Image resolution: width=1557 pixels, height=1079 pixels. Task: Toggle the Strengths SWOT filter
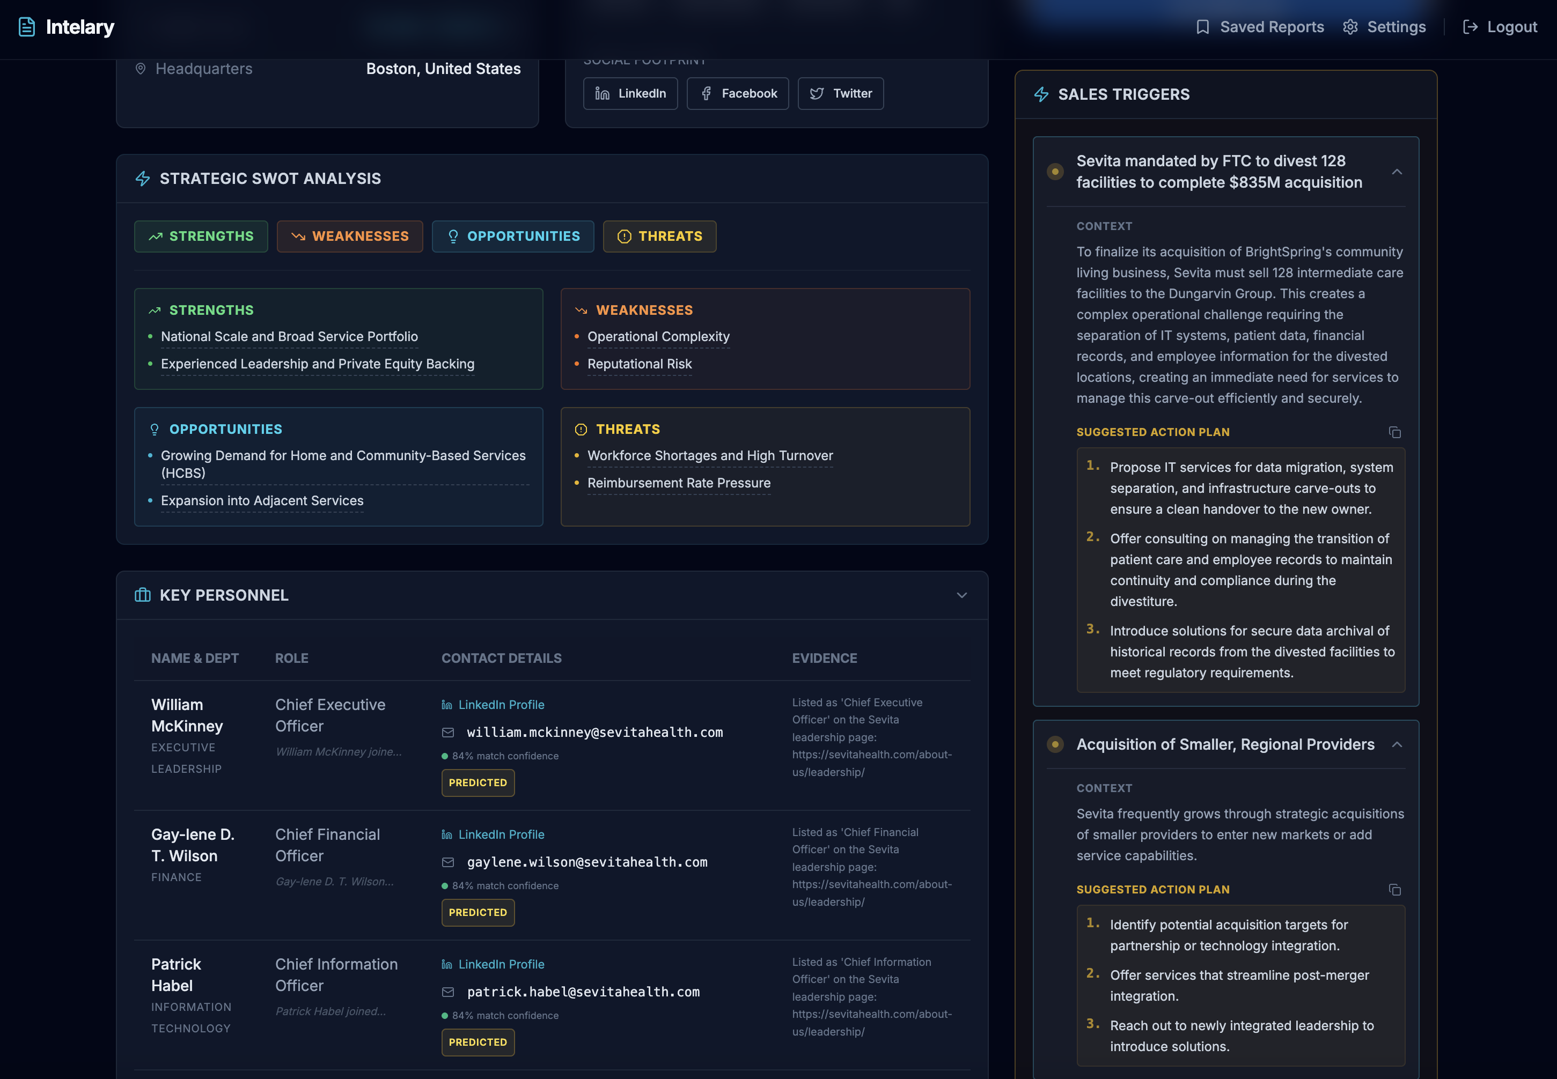pos(201,236)
